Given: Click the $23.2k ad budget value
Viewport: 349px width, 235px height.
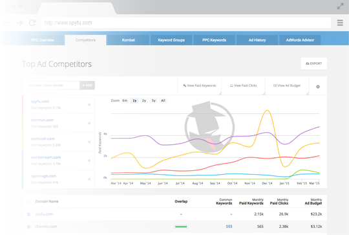Looking at the screenshot, I should pos(316,214).
